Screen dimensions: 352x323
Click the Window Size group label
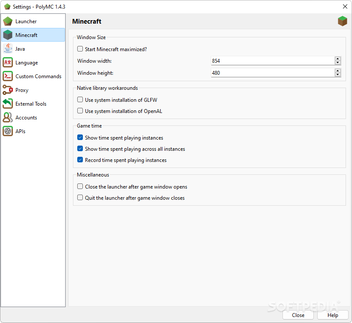click(91, 37)
